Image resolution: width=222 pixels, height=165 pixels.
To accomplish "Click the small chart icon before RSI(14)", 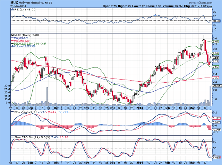I will click(x=12, y=10).
